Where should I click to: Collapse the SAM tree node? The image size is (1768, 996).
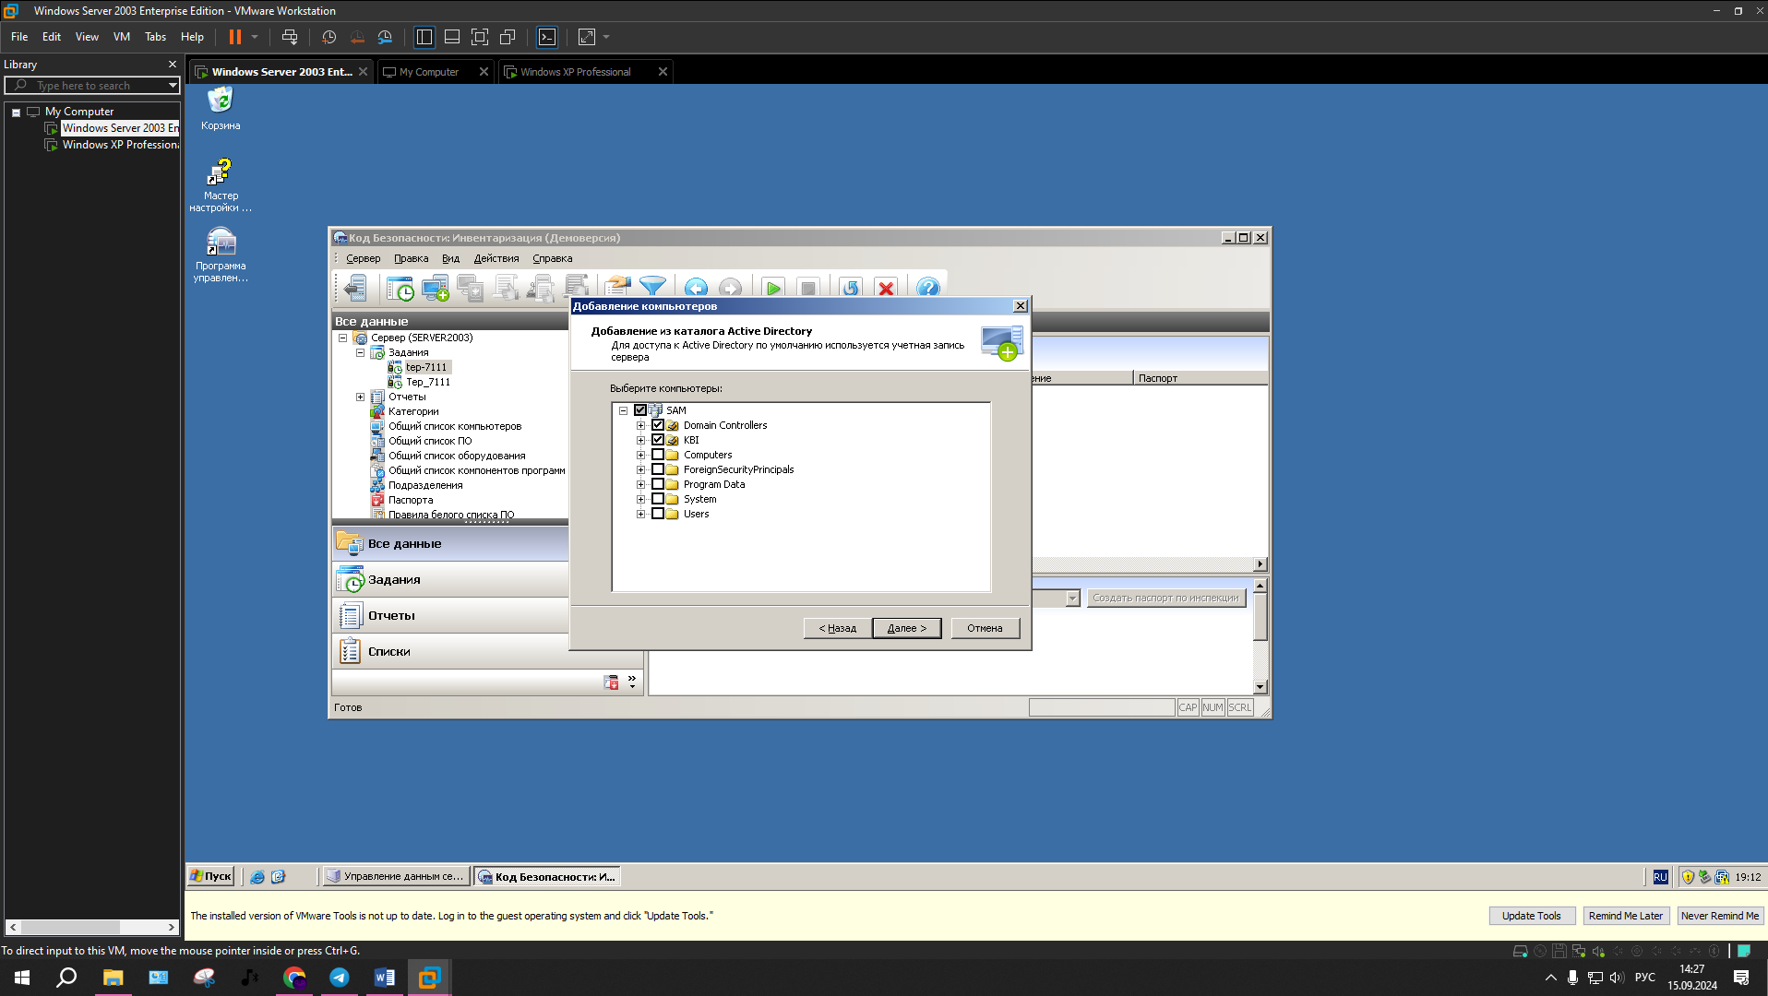tap(623, 410)
